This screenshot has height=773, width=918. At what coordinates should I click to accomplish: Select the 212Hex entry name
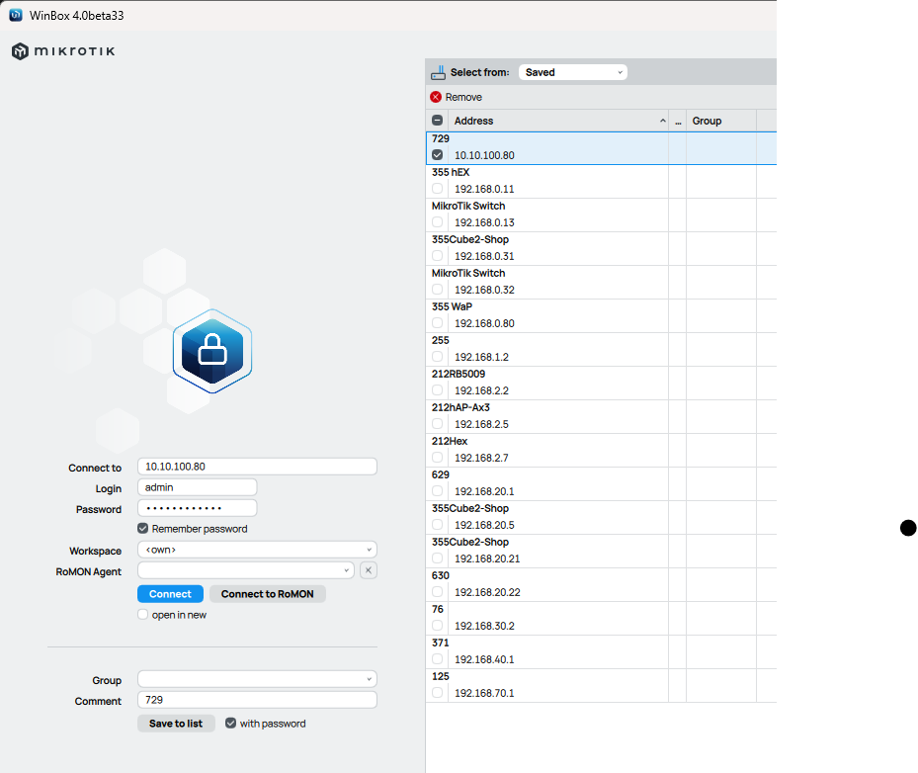(x=450, y=441)
